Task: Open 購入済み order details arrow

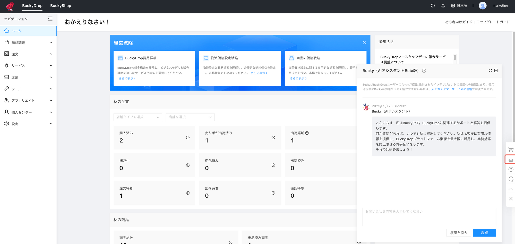Action: (188, 138)
